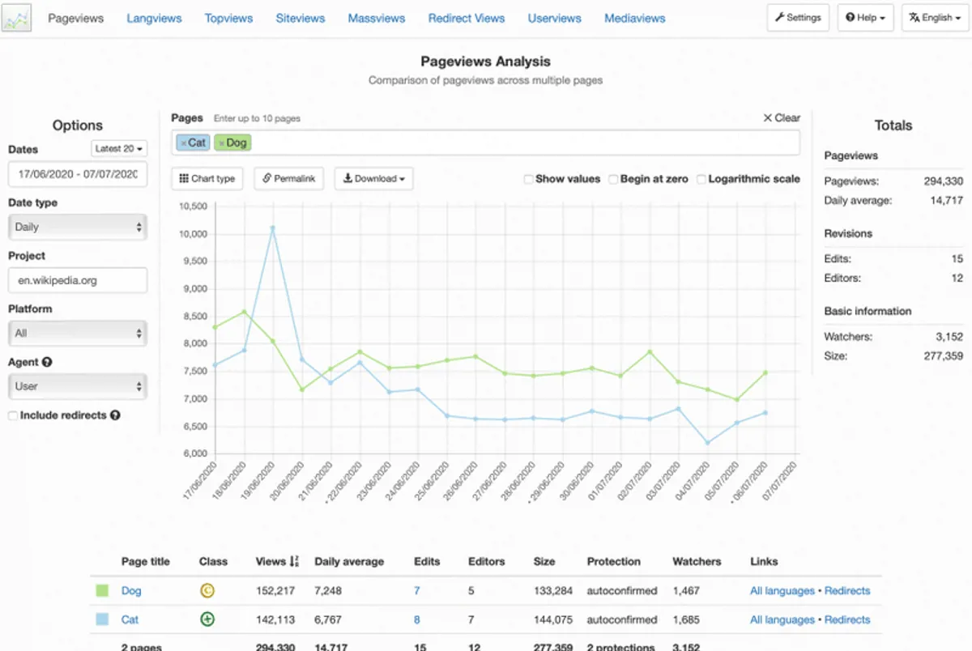
Task: Switch to the Topviews tab
Action: click(x=228, y=18)
